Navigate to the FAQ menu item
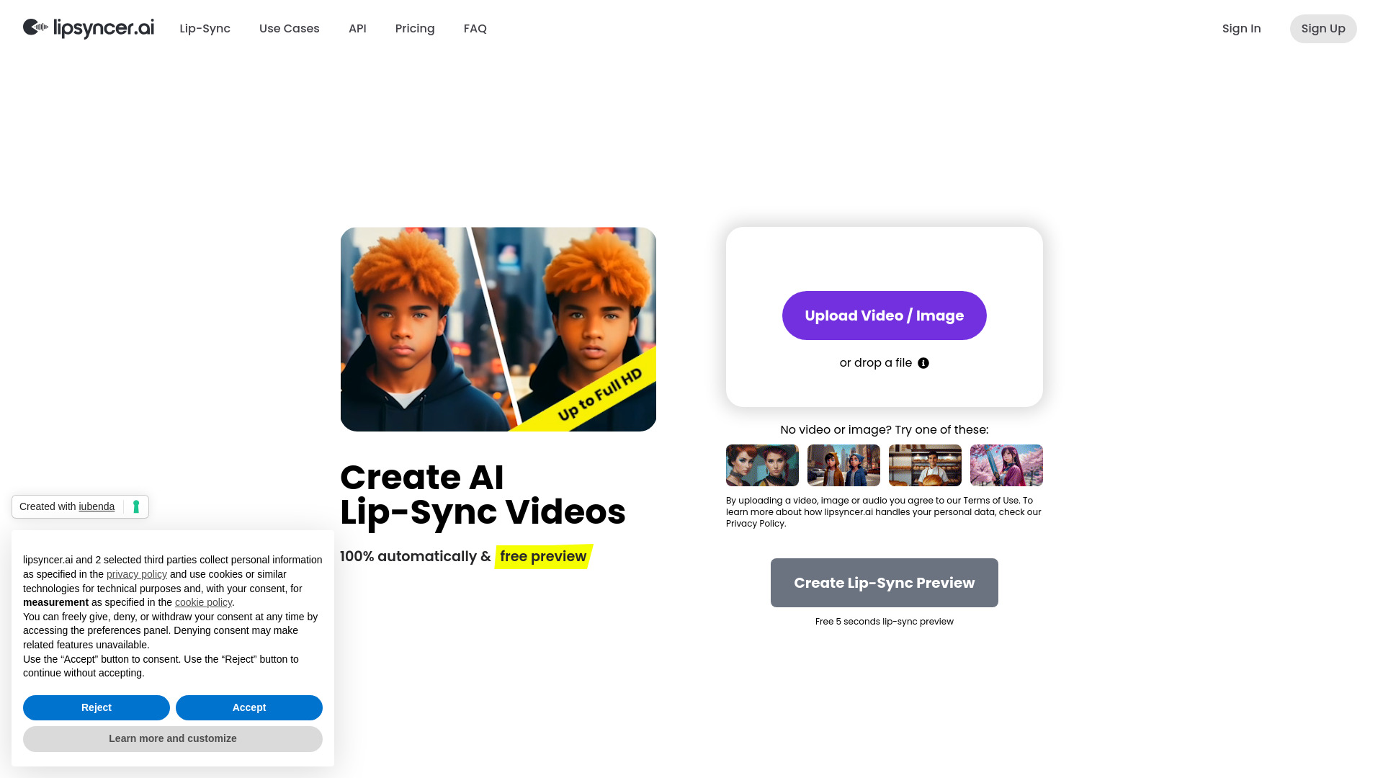This screenshot has height=778, width=1383. point(475,29)
